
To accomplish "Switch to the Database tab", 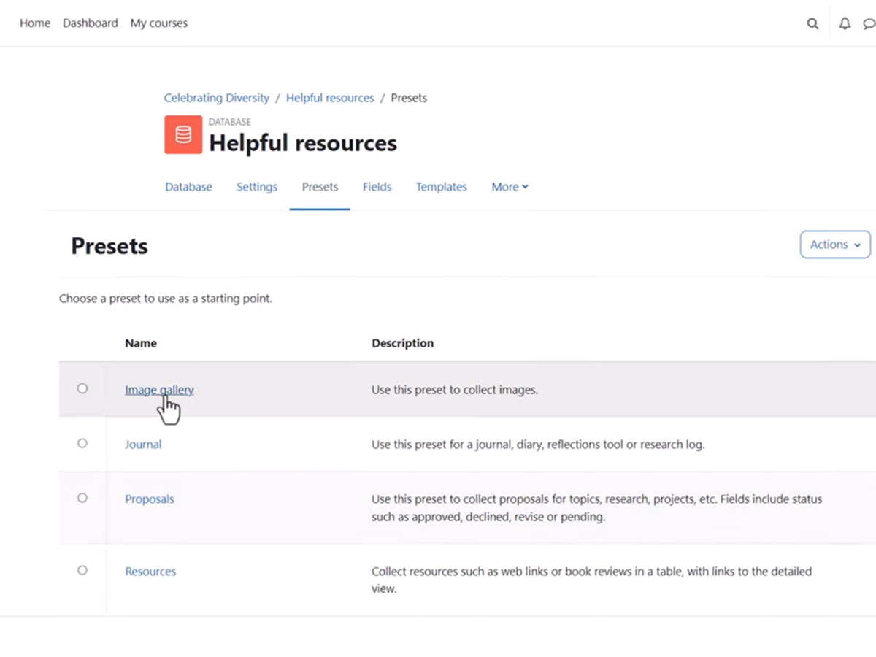I will [x=188, y=187].
